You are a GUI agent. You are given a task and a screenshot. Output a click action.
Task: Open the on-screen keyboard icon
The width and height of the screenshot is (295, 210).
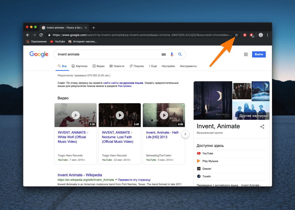pyautogui.click(x=164, y=54)
